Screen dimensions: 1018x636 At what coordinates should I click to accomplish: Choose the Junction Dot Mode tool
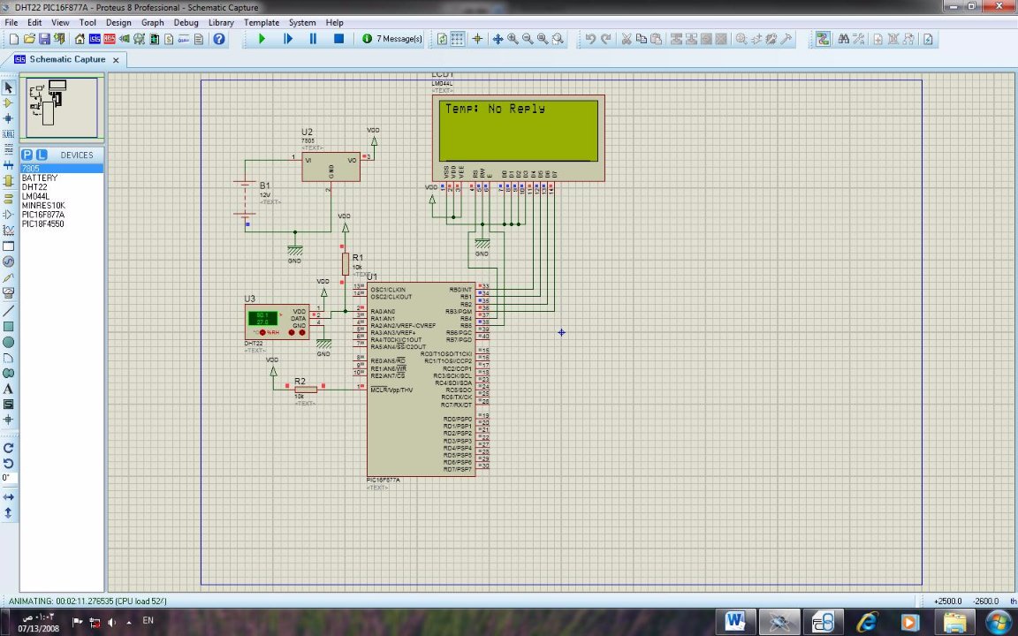pos(9,118)
